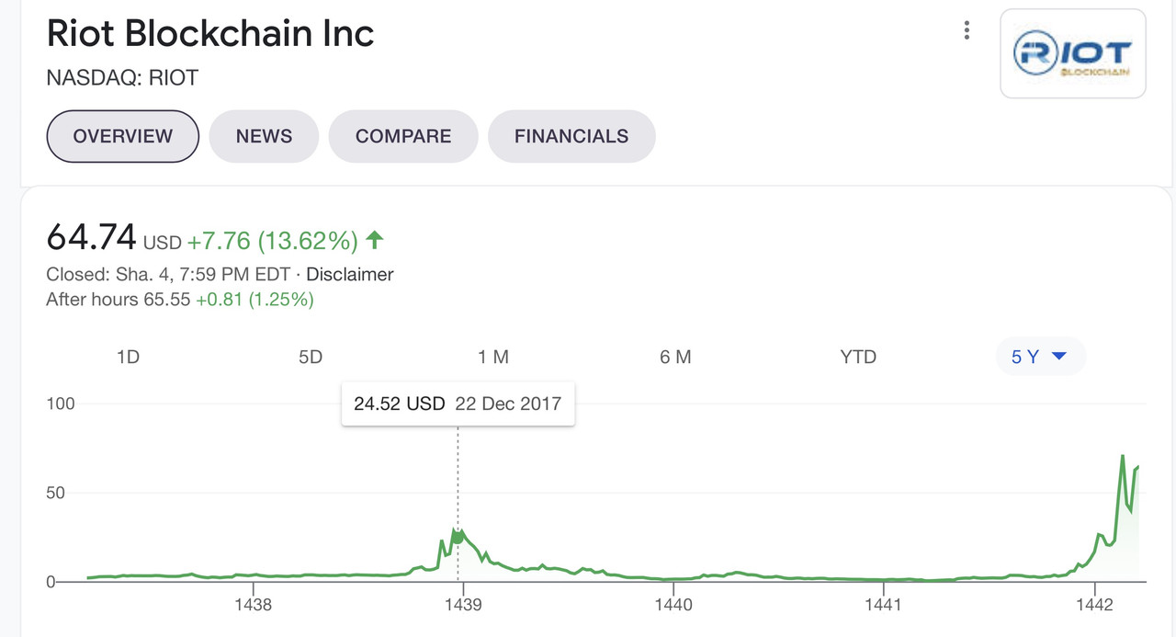Select the YTD chart range
Image resolution: width=1176 pixels, height=637 pixels.
858,357
